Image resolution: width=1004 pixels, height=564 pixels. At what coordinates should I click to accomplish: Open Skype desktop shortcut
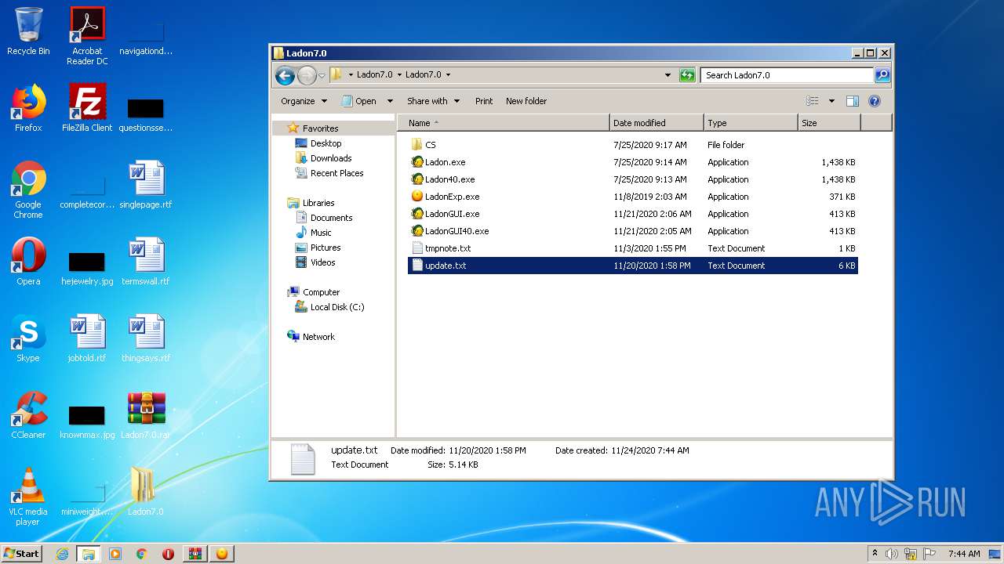[x=28, y=338]
